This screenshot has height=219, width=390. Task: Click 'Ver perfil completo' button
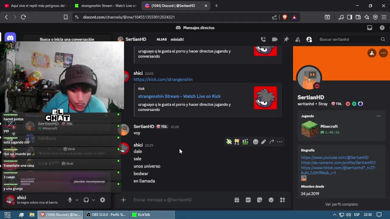(342, 204)
